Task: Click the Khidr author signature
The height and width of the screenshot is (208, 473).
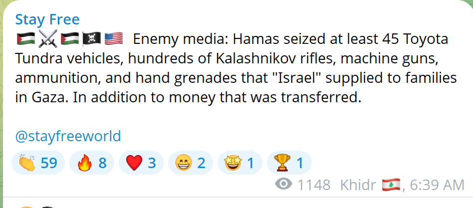Action: click(x=358, y=185)
